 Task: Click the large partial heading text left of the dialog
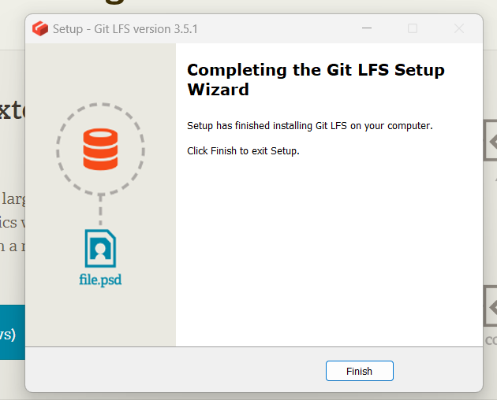(x=13, y=111)
